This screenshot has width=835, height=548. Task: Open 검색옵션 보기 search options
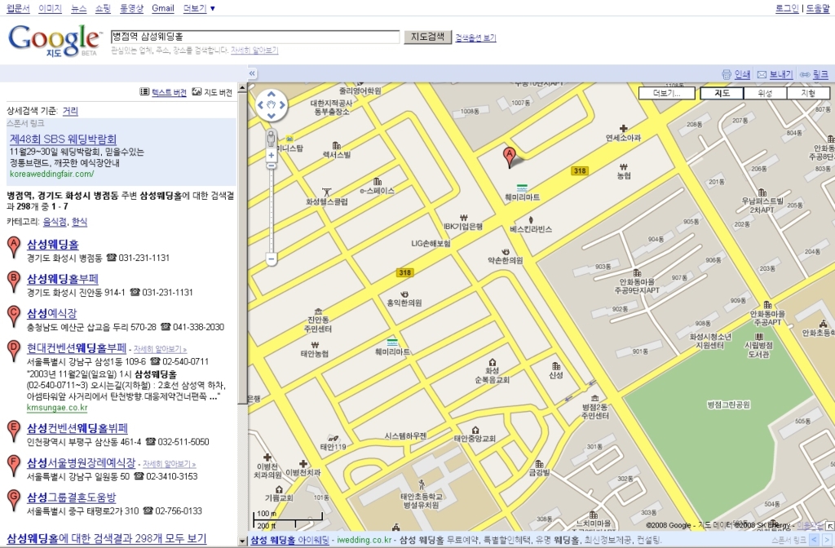[475, 38]
